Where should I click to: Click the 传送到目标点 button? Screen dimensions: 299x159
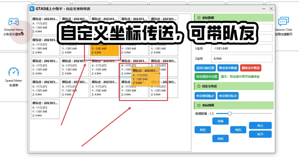228,96
